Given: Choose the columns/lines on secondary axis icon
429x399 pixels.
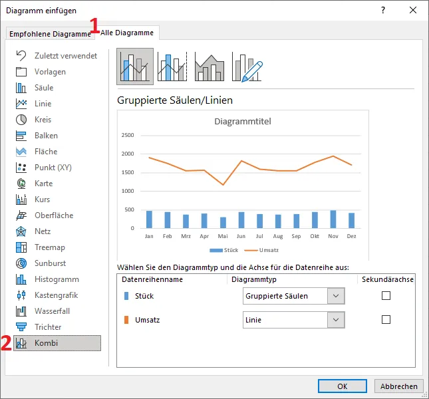Looking at the screenshot, I should click(x=172, y=66).
